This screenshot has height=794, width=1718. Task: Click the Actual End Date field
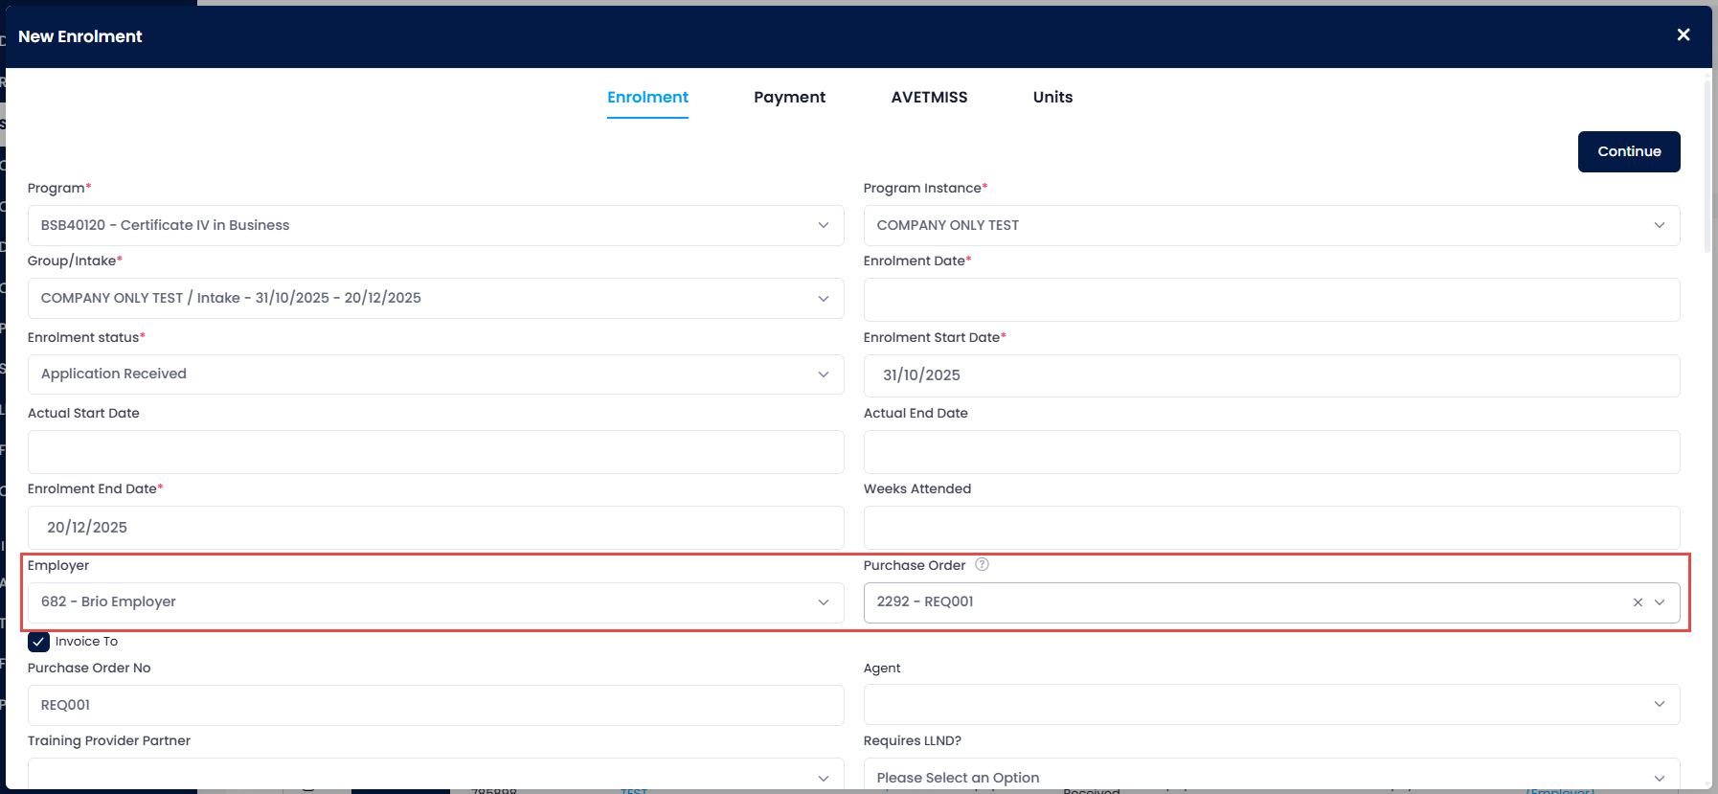(1272, 452)
